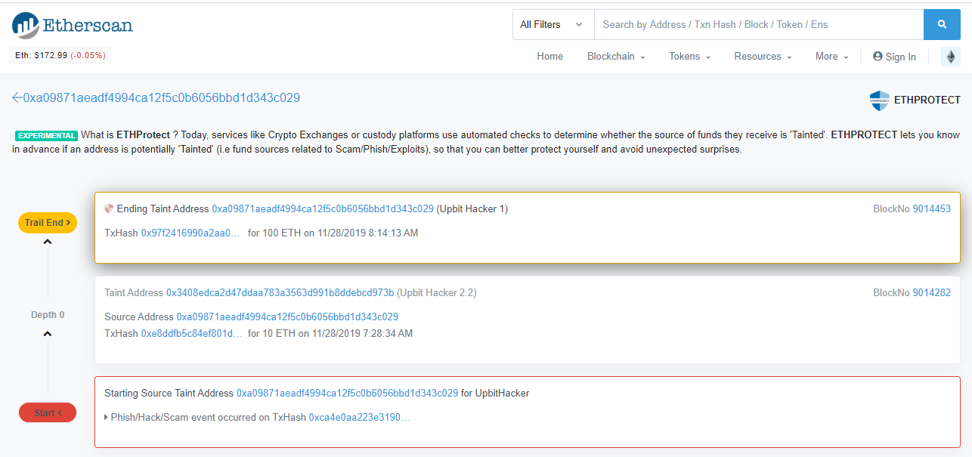Click the user icon beside Sign In
This screenshot has height=457, width=972.
pyautogui.click(x=878, y=57)
